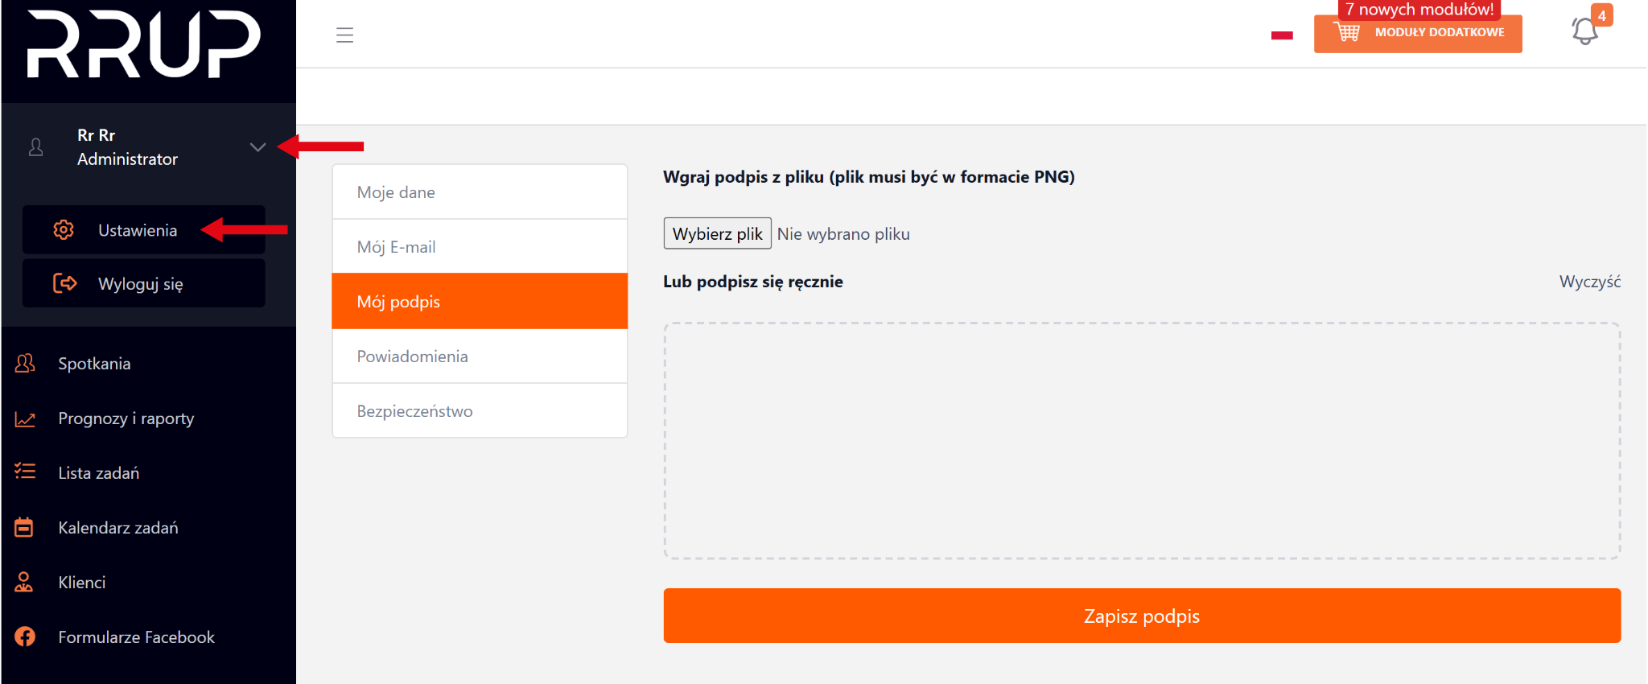Switch to the Mój E-mail tab
The image size is (1648, 684).
click(480, 247)
